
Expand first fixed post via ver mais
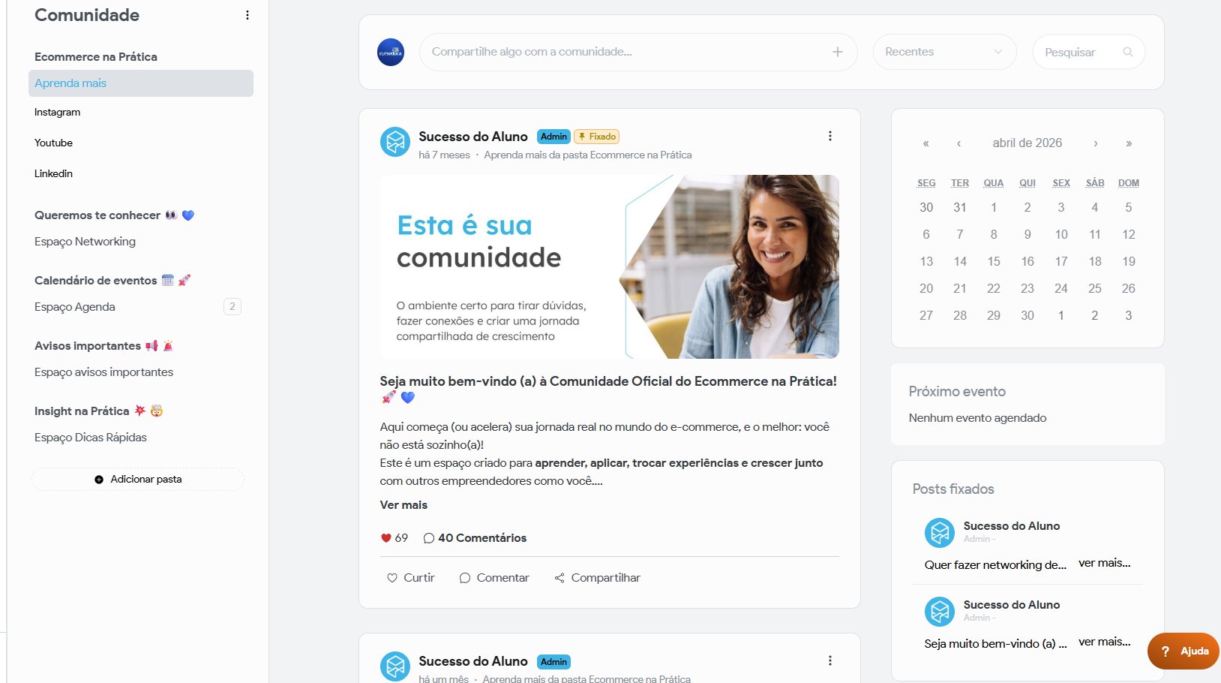pyautogui.click(x=1104, y=563)
